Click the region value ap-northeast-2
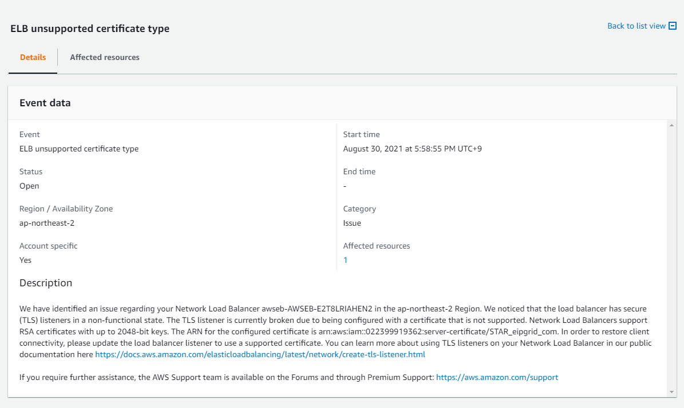Viewport: 684px width, 408px height. point(47,223)
